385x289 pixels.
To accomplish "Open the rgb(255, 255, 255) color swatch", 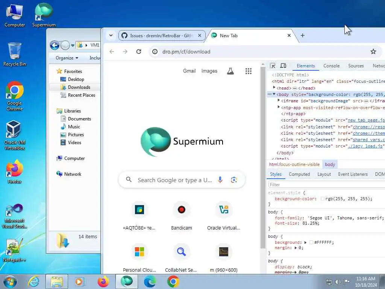I will [322, 199].
